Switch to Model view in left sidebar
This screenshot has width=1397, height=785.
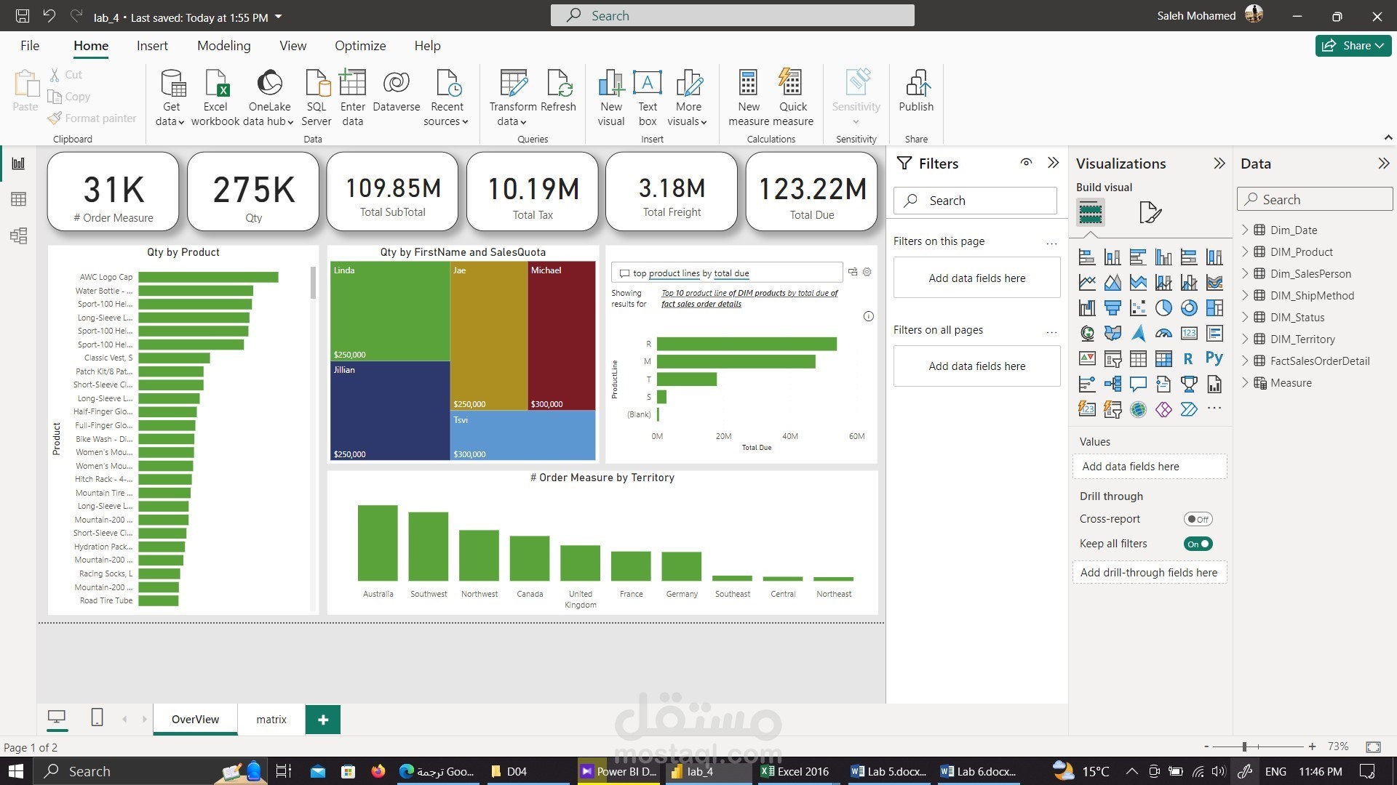[x=19, y=235]
